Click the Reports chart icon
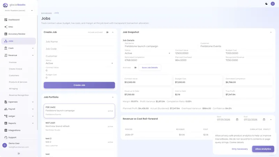This screenshot has width=279, height=157. tap(6, 123)
